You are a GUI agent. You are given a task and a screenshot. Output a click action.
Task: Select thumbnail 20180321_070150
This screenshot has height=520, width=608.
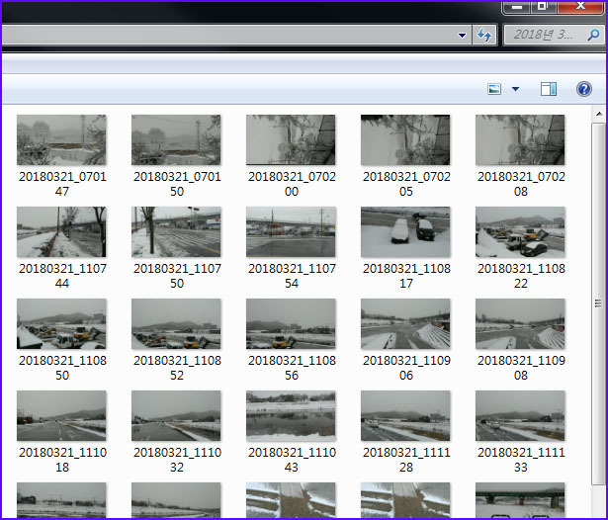[x=176, y=140]
